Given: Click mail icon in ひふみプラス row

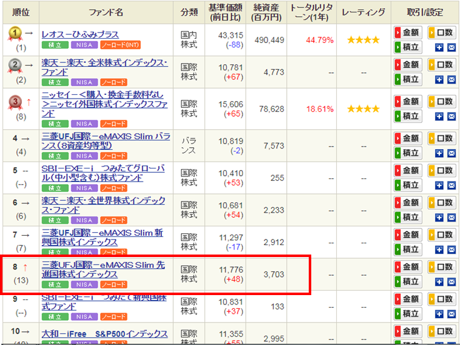Looking at the screenshot, I should point(451,47).
